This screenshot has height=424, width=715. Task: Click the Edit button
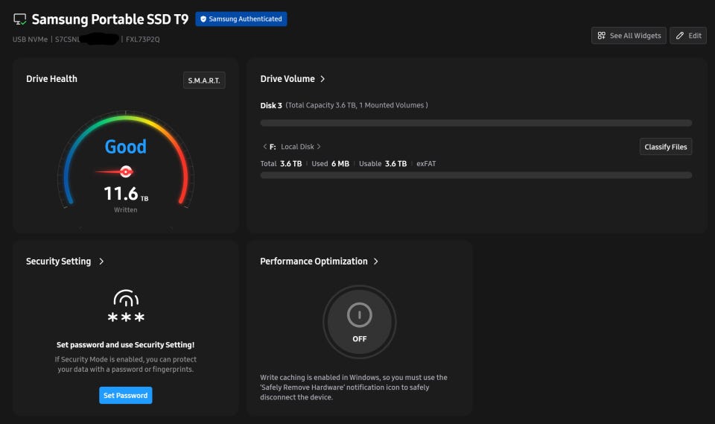688,36
